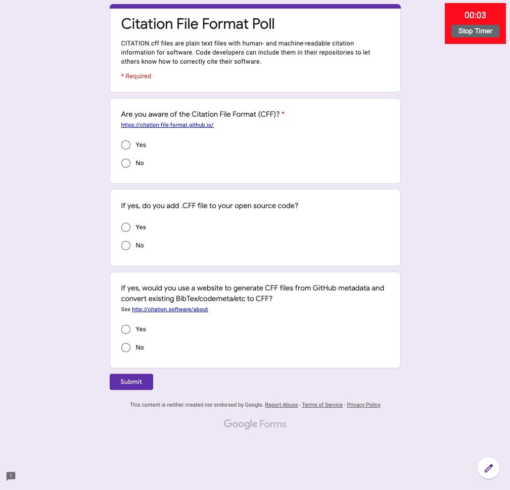Select No for CFF generator website question
The height and width of the screenshot is (490, 510).
(x=125, y=348)
